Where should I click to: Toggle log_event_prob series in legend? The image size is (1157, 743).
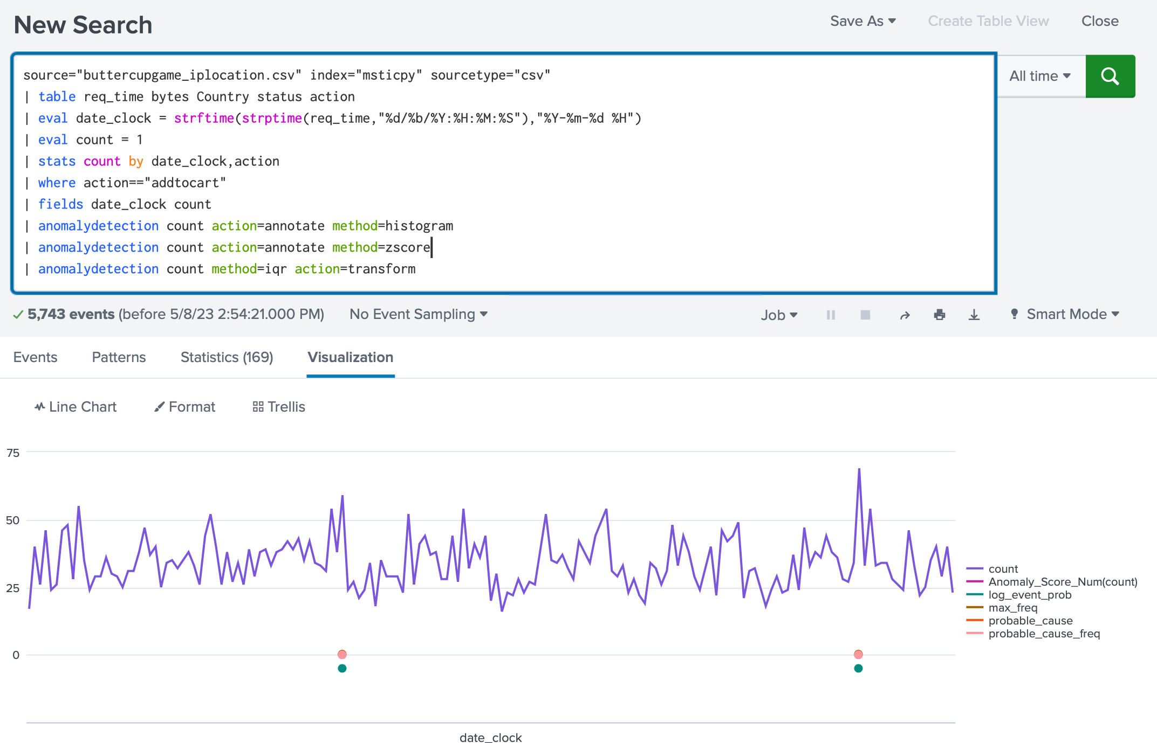click(x=1029, y=595)
